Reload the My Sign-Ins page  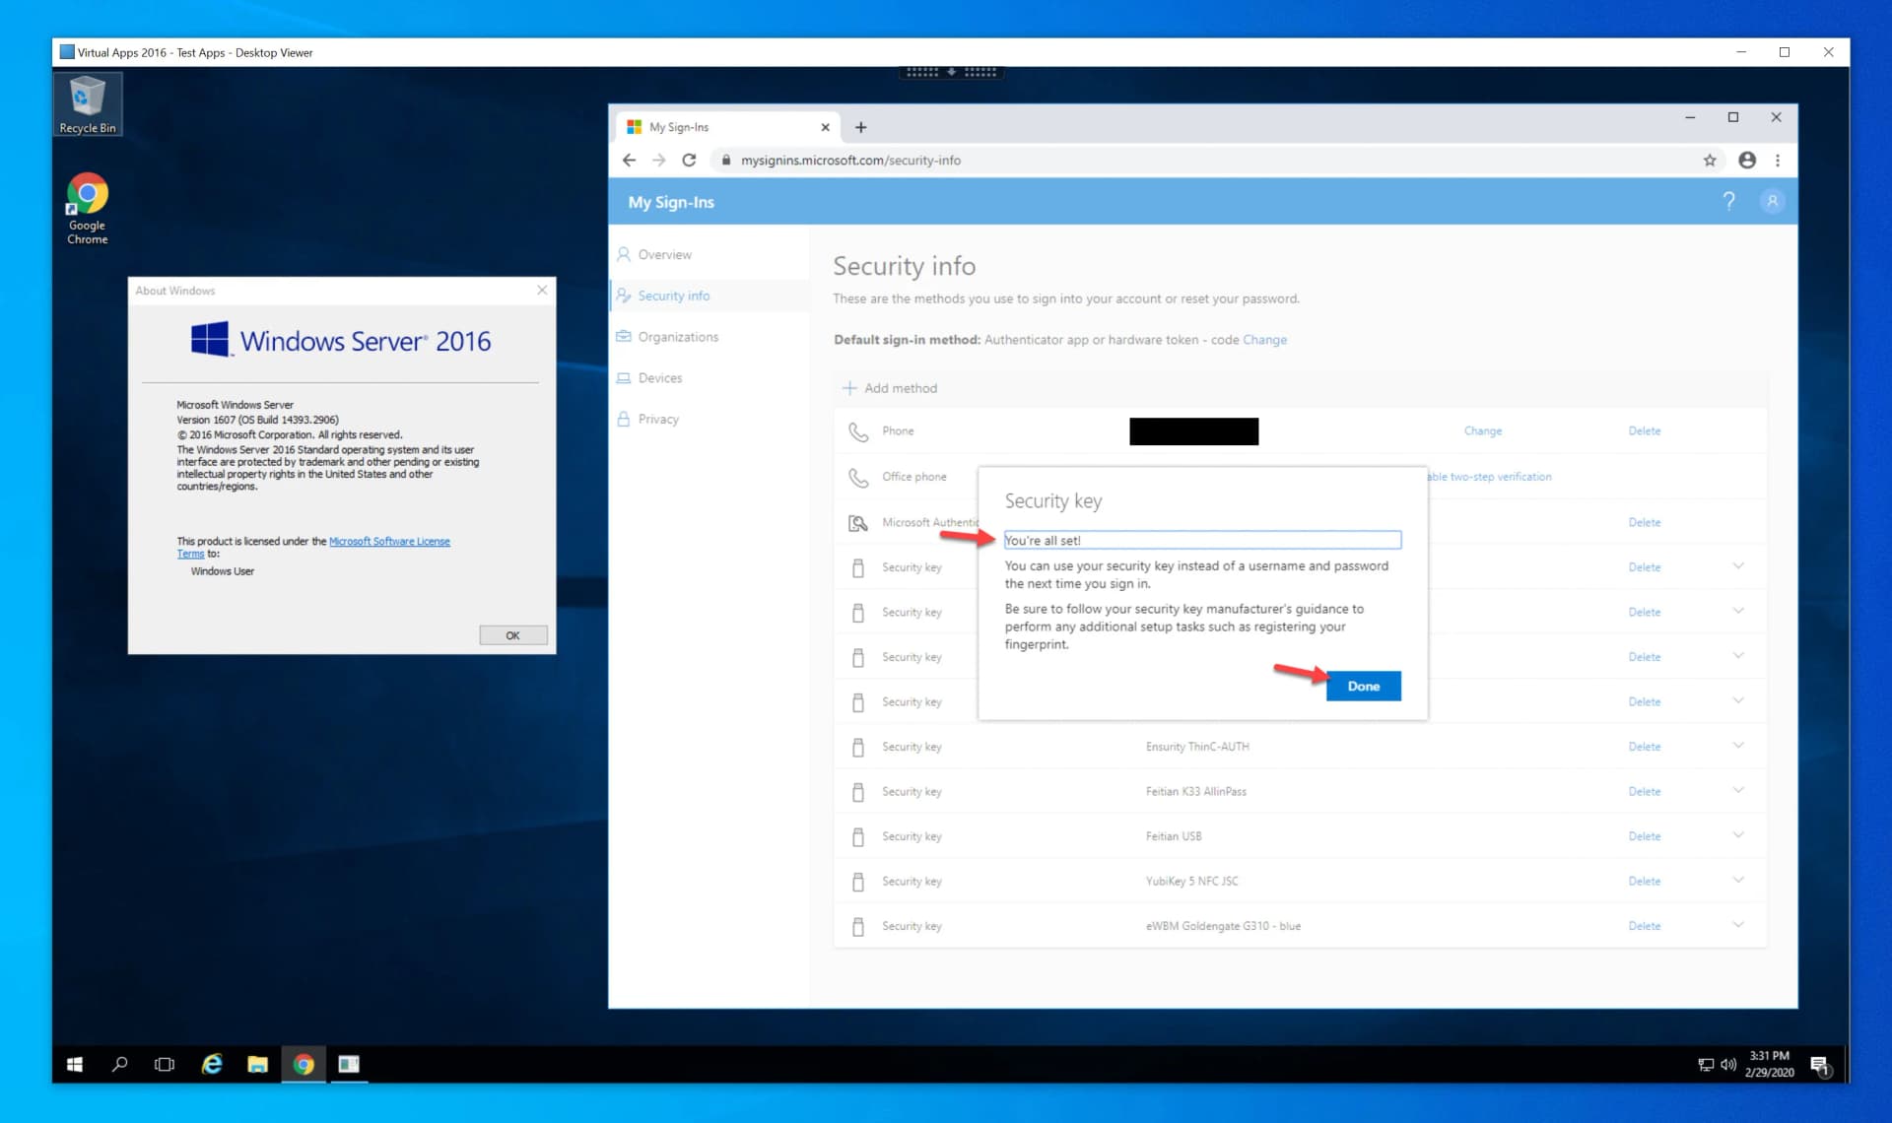(x=690, y=161)
